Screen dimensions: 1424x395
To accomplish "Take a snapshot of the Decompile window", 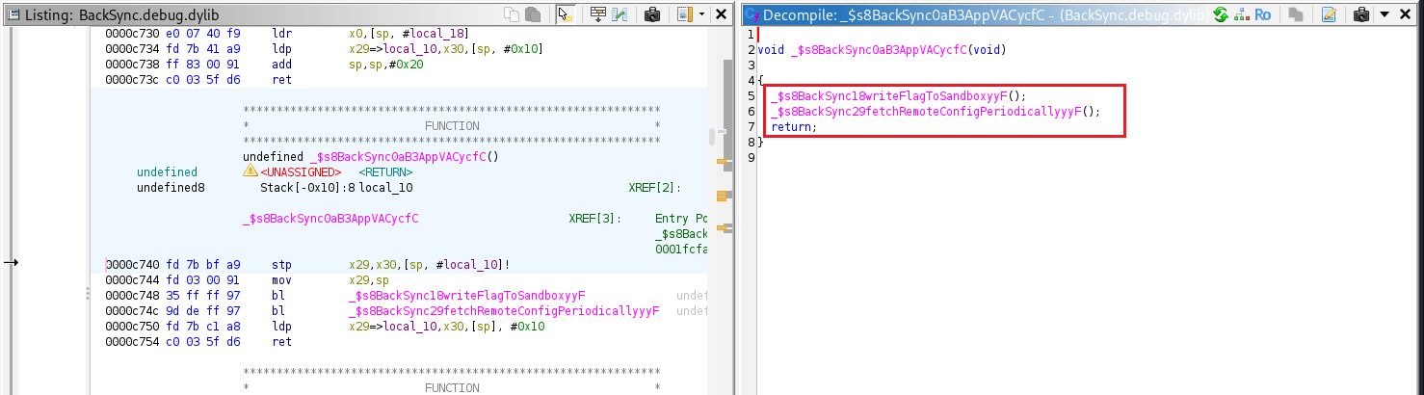I will [1361, 14].
